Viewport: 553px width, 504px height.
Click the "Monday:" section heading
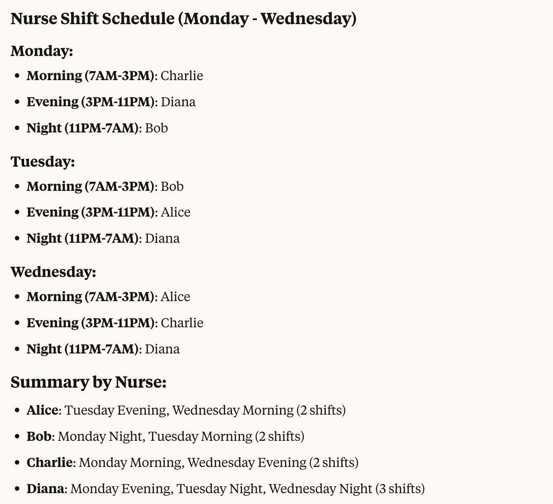(x=42, y=51)
